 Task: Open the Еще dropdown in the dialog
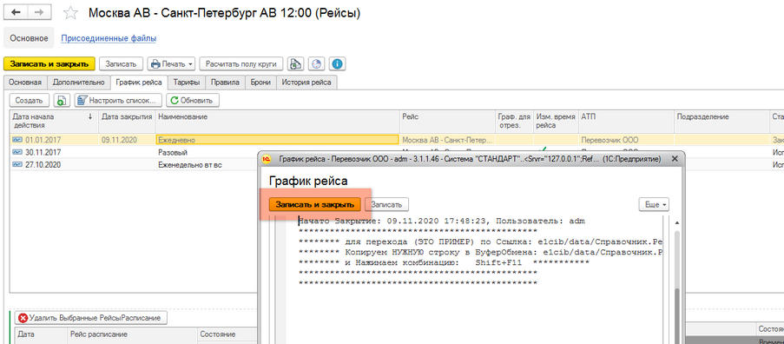pyautogui.click(x=654, y=204)
